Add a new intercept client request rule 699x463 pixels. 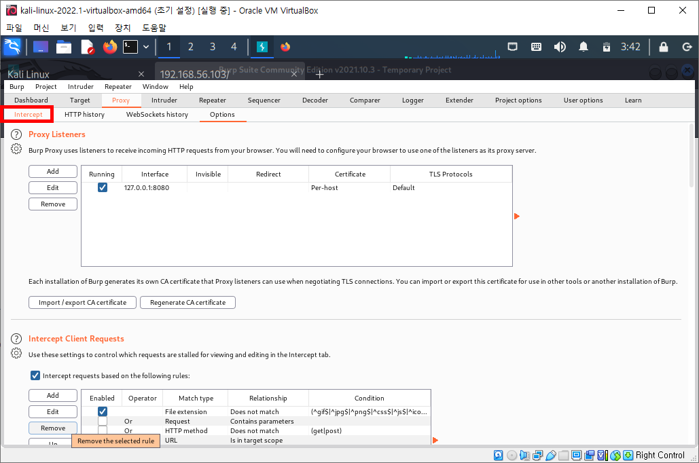(53, 395)
